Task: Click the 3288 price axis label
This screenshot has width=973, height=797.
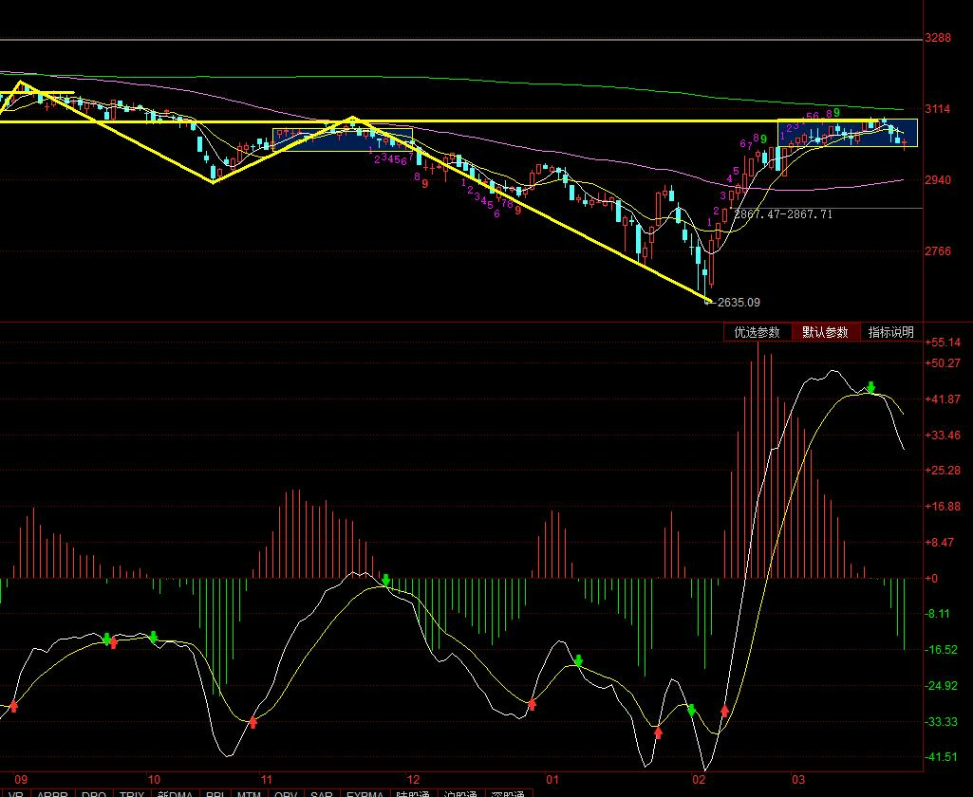Action: click(x=937, y=38)
